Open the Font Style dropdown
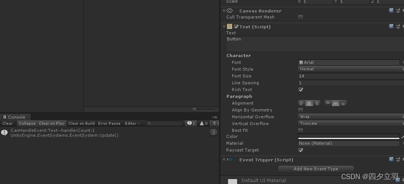 coord(351,69)
